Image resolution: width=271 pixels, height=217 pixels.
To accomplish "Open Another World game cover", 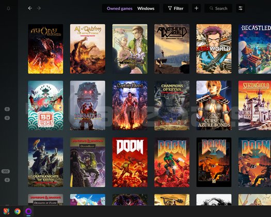I will coord(172,49).
